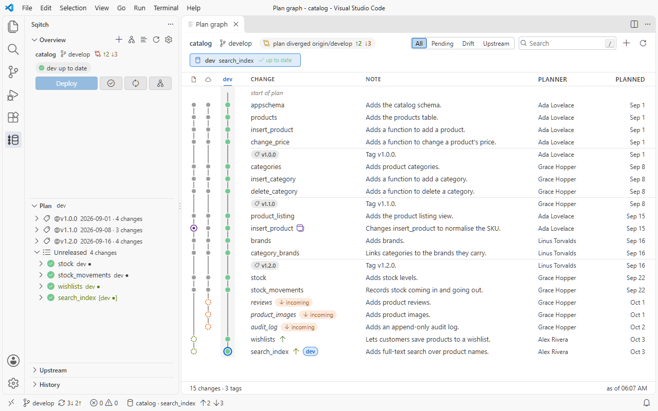
Task: Click the refresh icon right of the Search box
Action: (x=643, y=43)
